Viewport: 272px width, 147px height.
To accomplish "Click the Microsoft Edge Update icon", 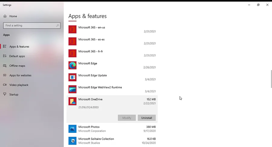I will (72, 77).
